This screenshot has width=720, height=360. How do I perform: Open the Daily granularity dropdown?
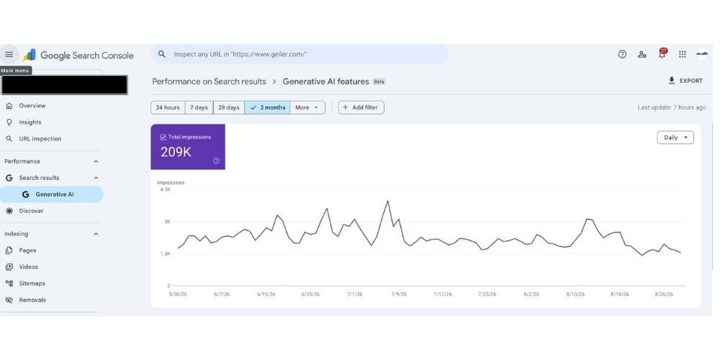[675, 138]
